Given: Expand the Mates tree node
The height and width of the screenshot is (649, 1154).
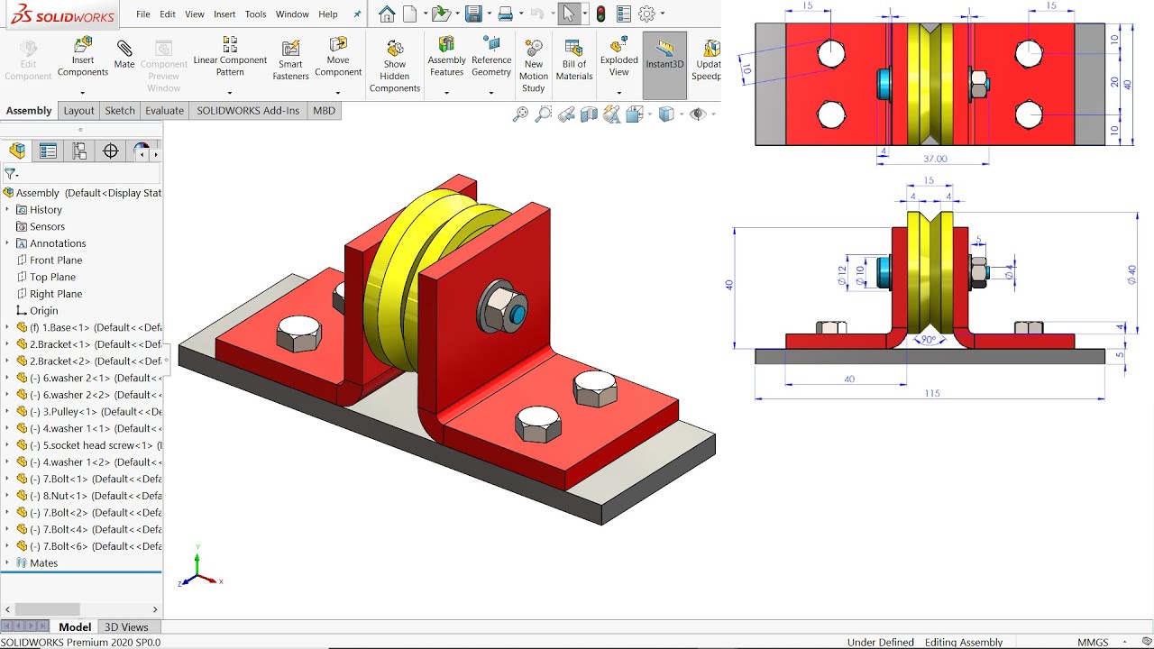Looking at the screenshot, I should (x=7, y=562).
